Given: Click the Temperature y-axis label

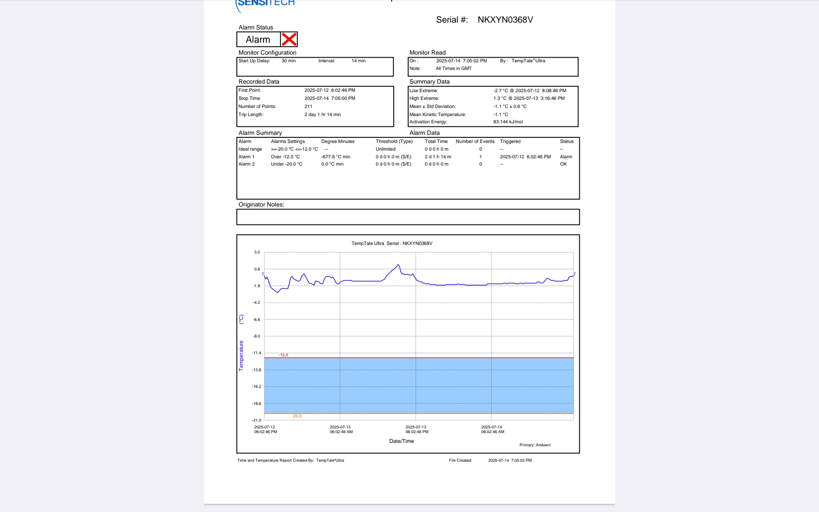Looking at the screenshot, I should point(241,355).
